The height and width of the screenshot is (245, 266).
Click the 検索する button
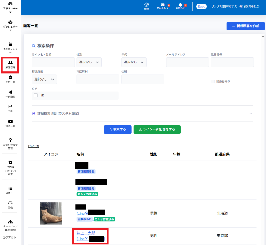coord(118,129)
